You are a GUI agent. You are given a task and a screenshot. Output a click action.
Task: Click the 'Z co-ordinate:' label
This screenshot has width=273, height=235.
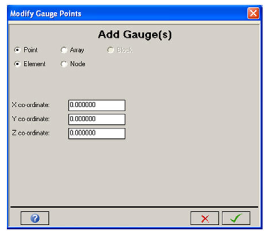(31, 133)
